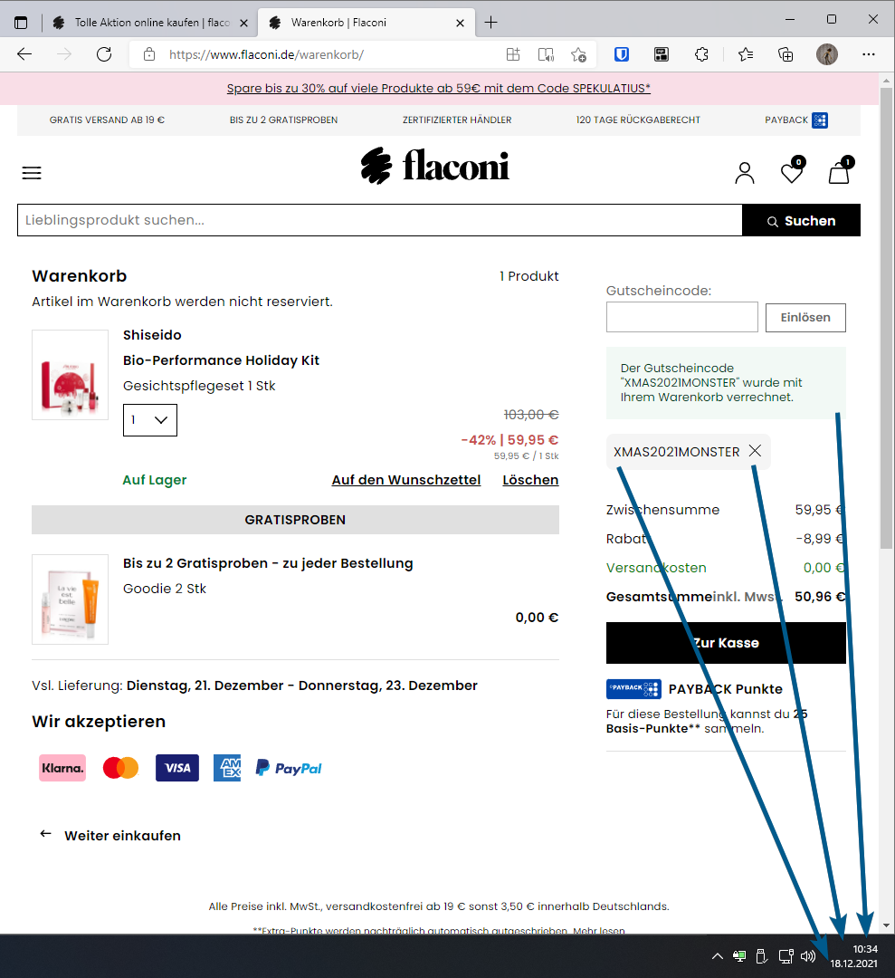Expand the product quantity dropdown
The height and width of the screenshot is (978, 895).
(x=150, y=420)
